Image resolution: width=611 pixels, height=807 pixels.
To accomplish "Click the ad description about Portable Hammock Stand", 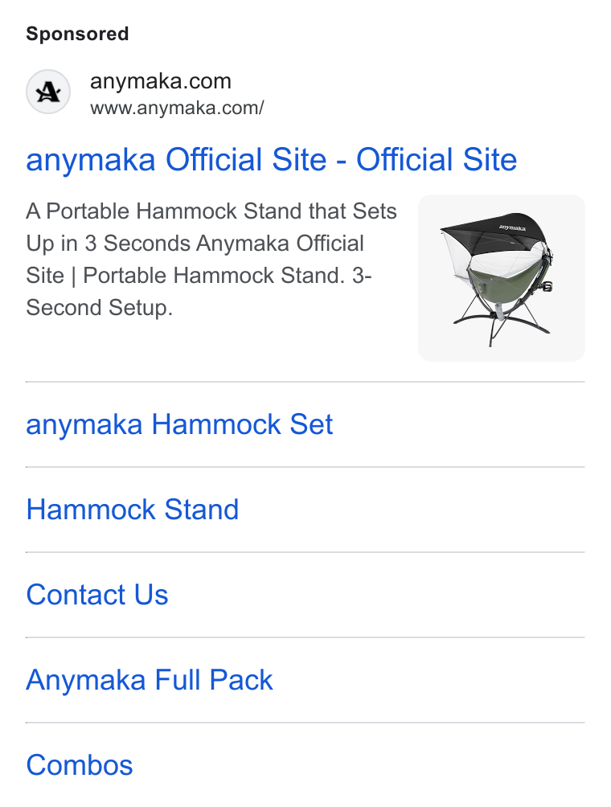I will coord(211,260).
